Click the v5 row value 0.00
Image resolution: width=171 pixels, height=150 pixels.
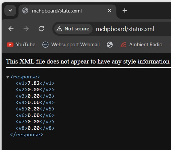click(34, 109)
